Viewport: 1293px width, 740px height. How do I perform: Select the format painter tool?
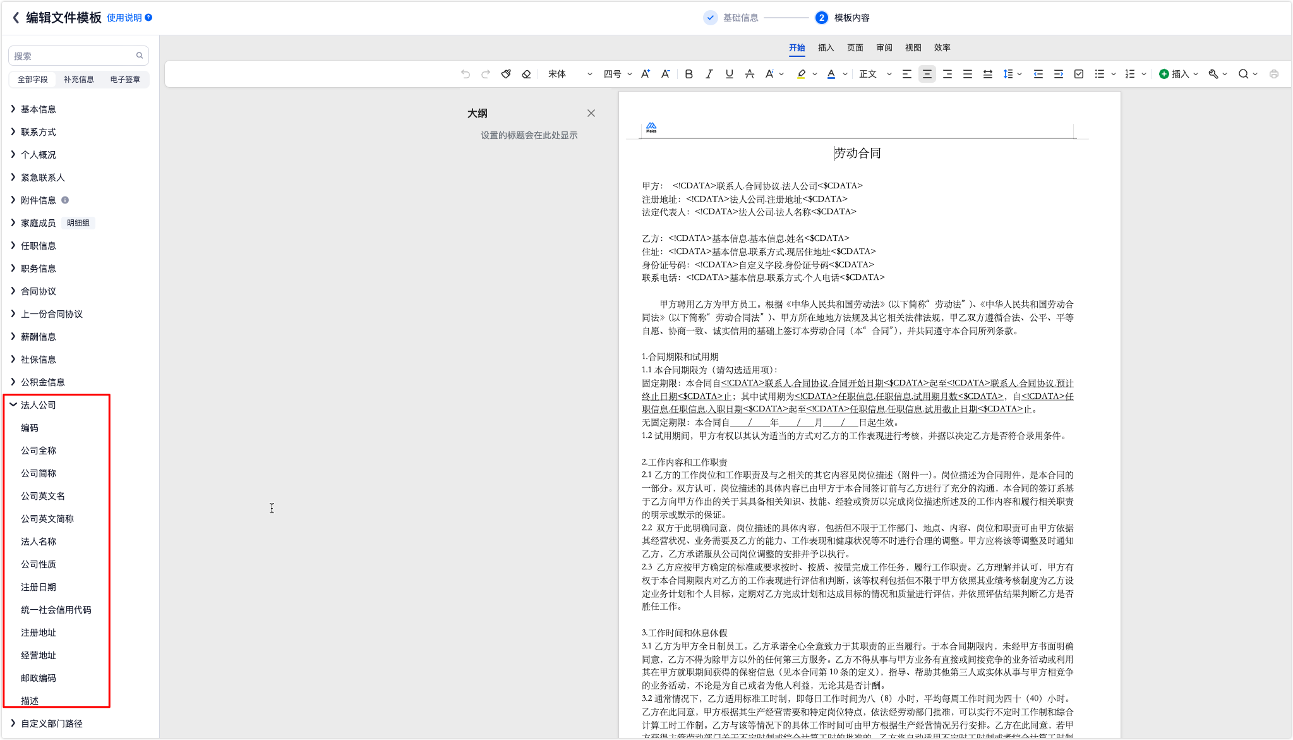point(506,74)
